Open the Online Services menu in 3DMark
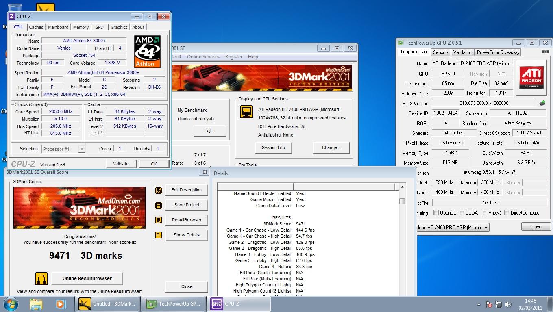553x312 pixels. tap(203, 57)
